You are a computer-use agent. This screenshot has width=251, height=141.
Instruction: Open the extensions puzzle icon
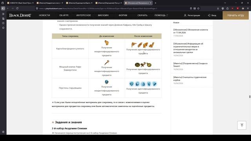click(227, 8)
